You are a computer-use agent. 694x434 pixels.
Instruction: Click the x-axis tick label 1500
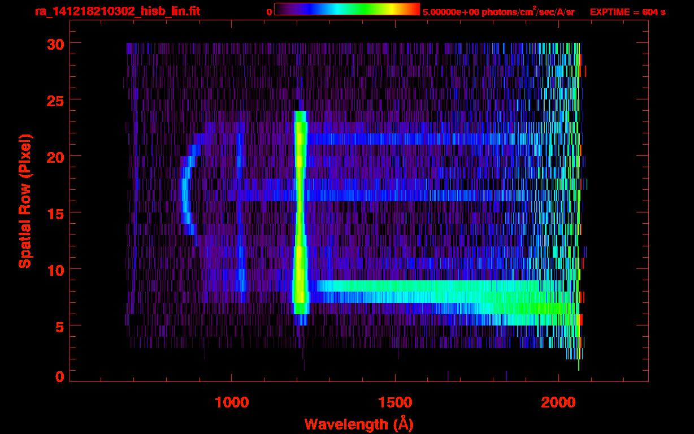pyautogui.click(x=395, y=402)
